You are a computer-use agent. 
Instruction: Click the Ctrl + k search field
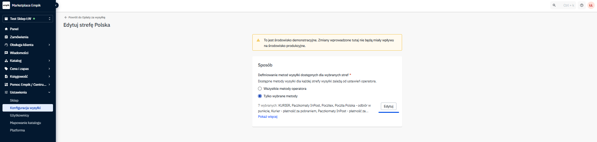tap(568, 5)
